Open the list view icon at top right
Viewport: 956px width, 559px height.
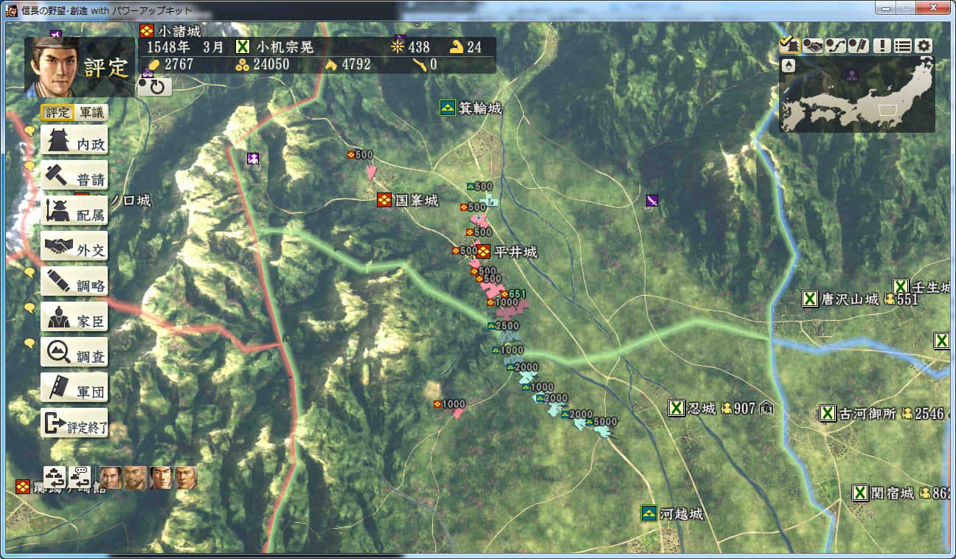click(902, 45)
